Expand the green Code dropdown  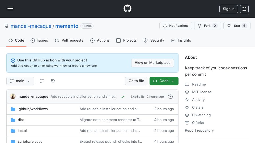click(164, 81)
